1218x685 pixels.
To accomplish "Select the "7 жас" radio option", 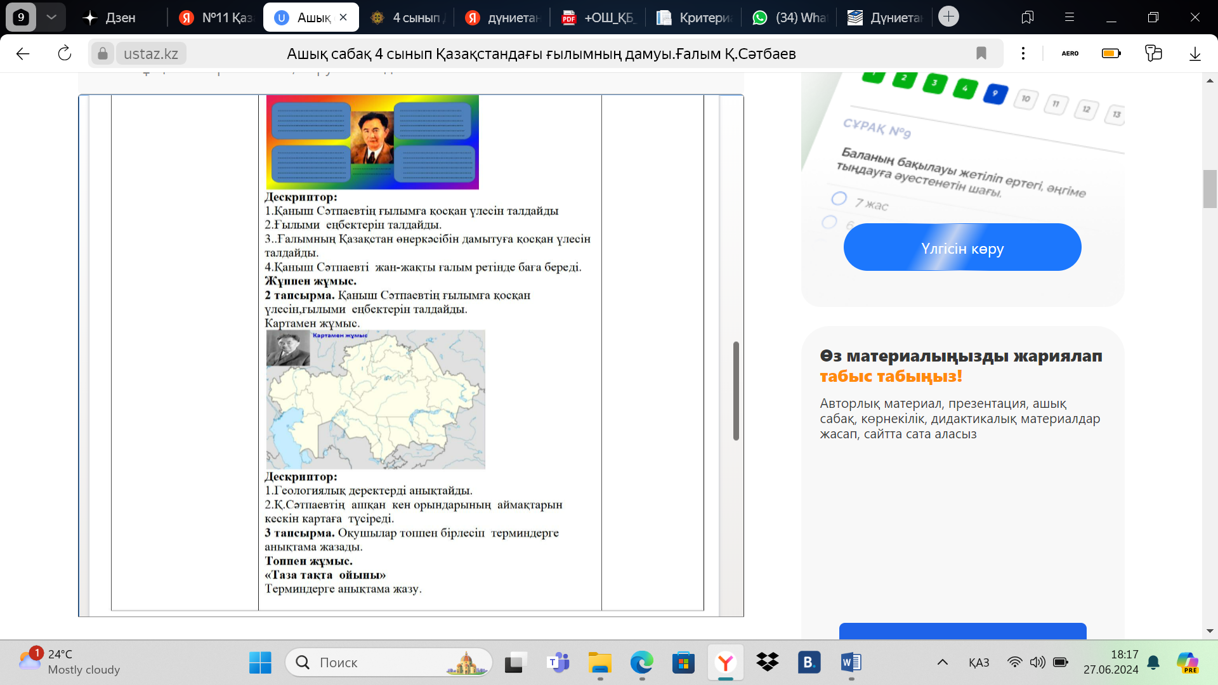I will click(839, 199).
